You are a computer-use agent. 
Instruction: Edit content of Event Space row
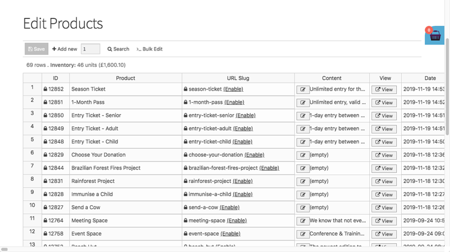[303, 234]
